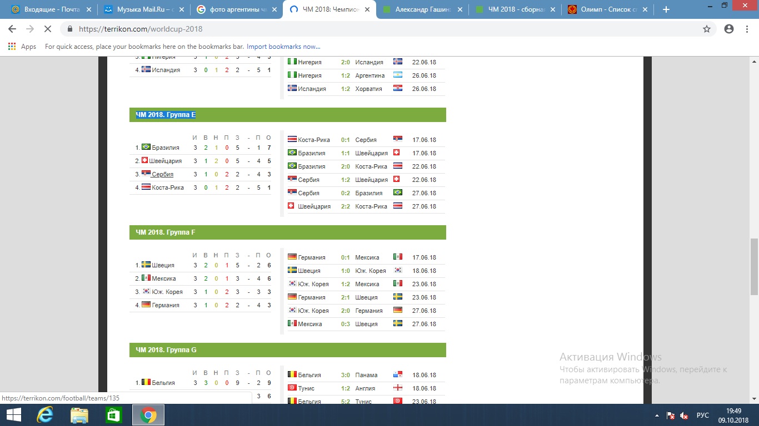Image resolution: width=759 pixels, height=426 pixels.
Task: Click the Mexico flag in Group F standings
Action: pyautogui.click(x=146, y=278)
